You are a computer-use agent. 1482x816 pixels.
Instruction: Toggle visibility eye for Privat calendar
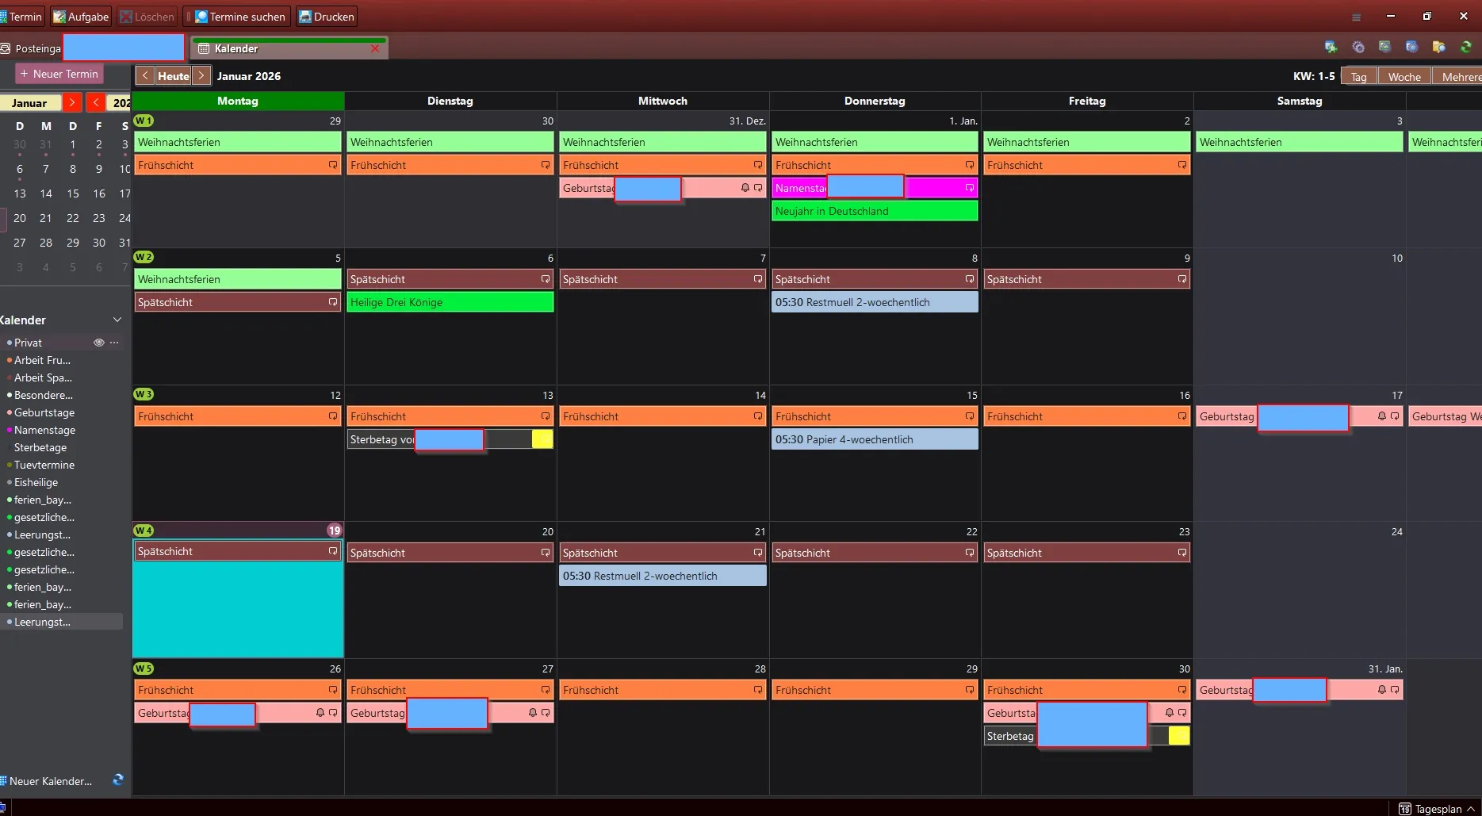[x=99, y=343]
